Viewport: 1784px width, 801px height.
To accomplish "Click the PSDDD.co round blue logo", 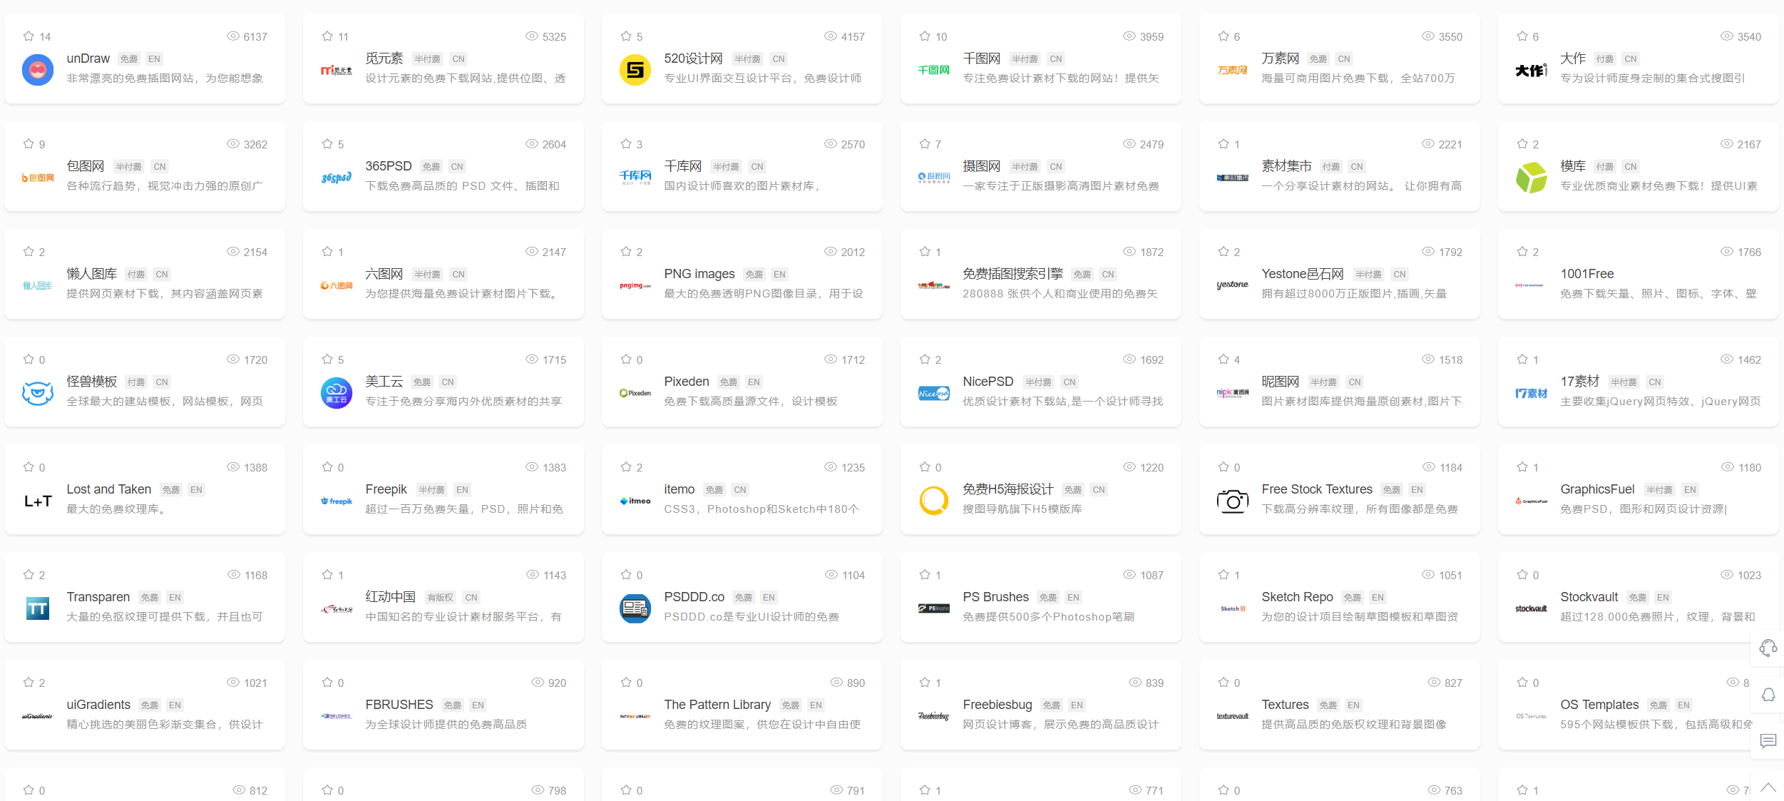I will pyautogui.click(x=635, y=608).
